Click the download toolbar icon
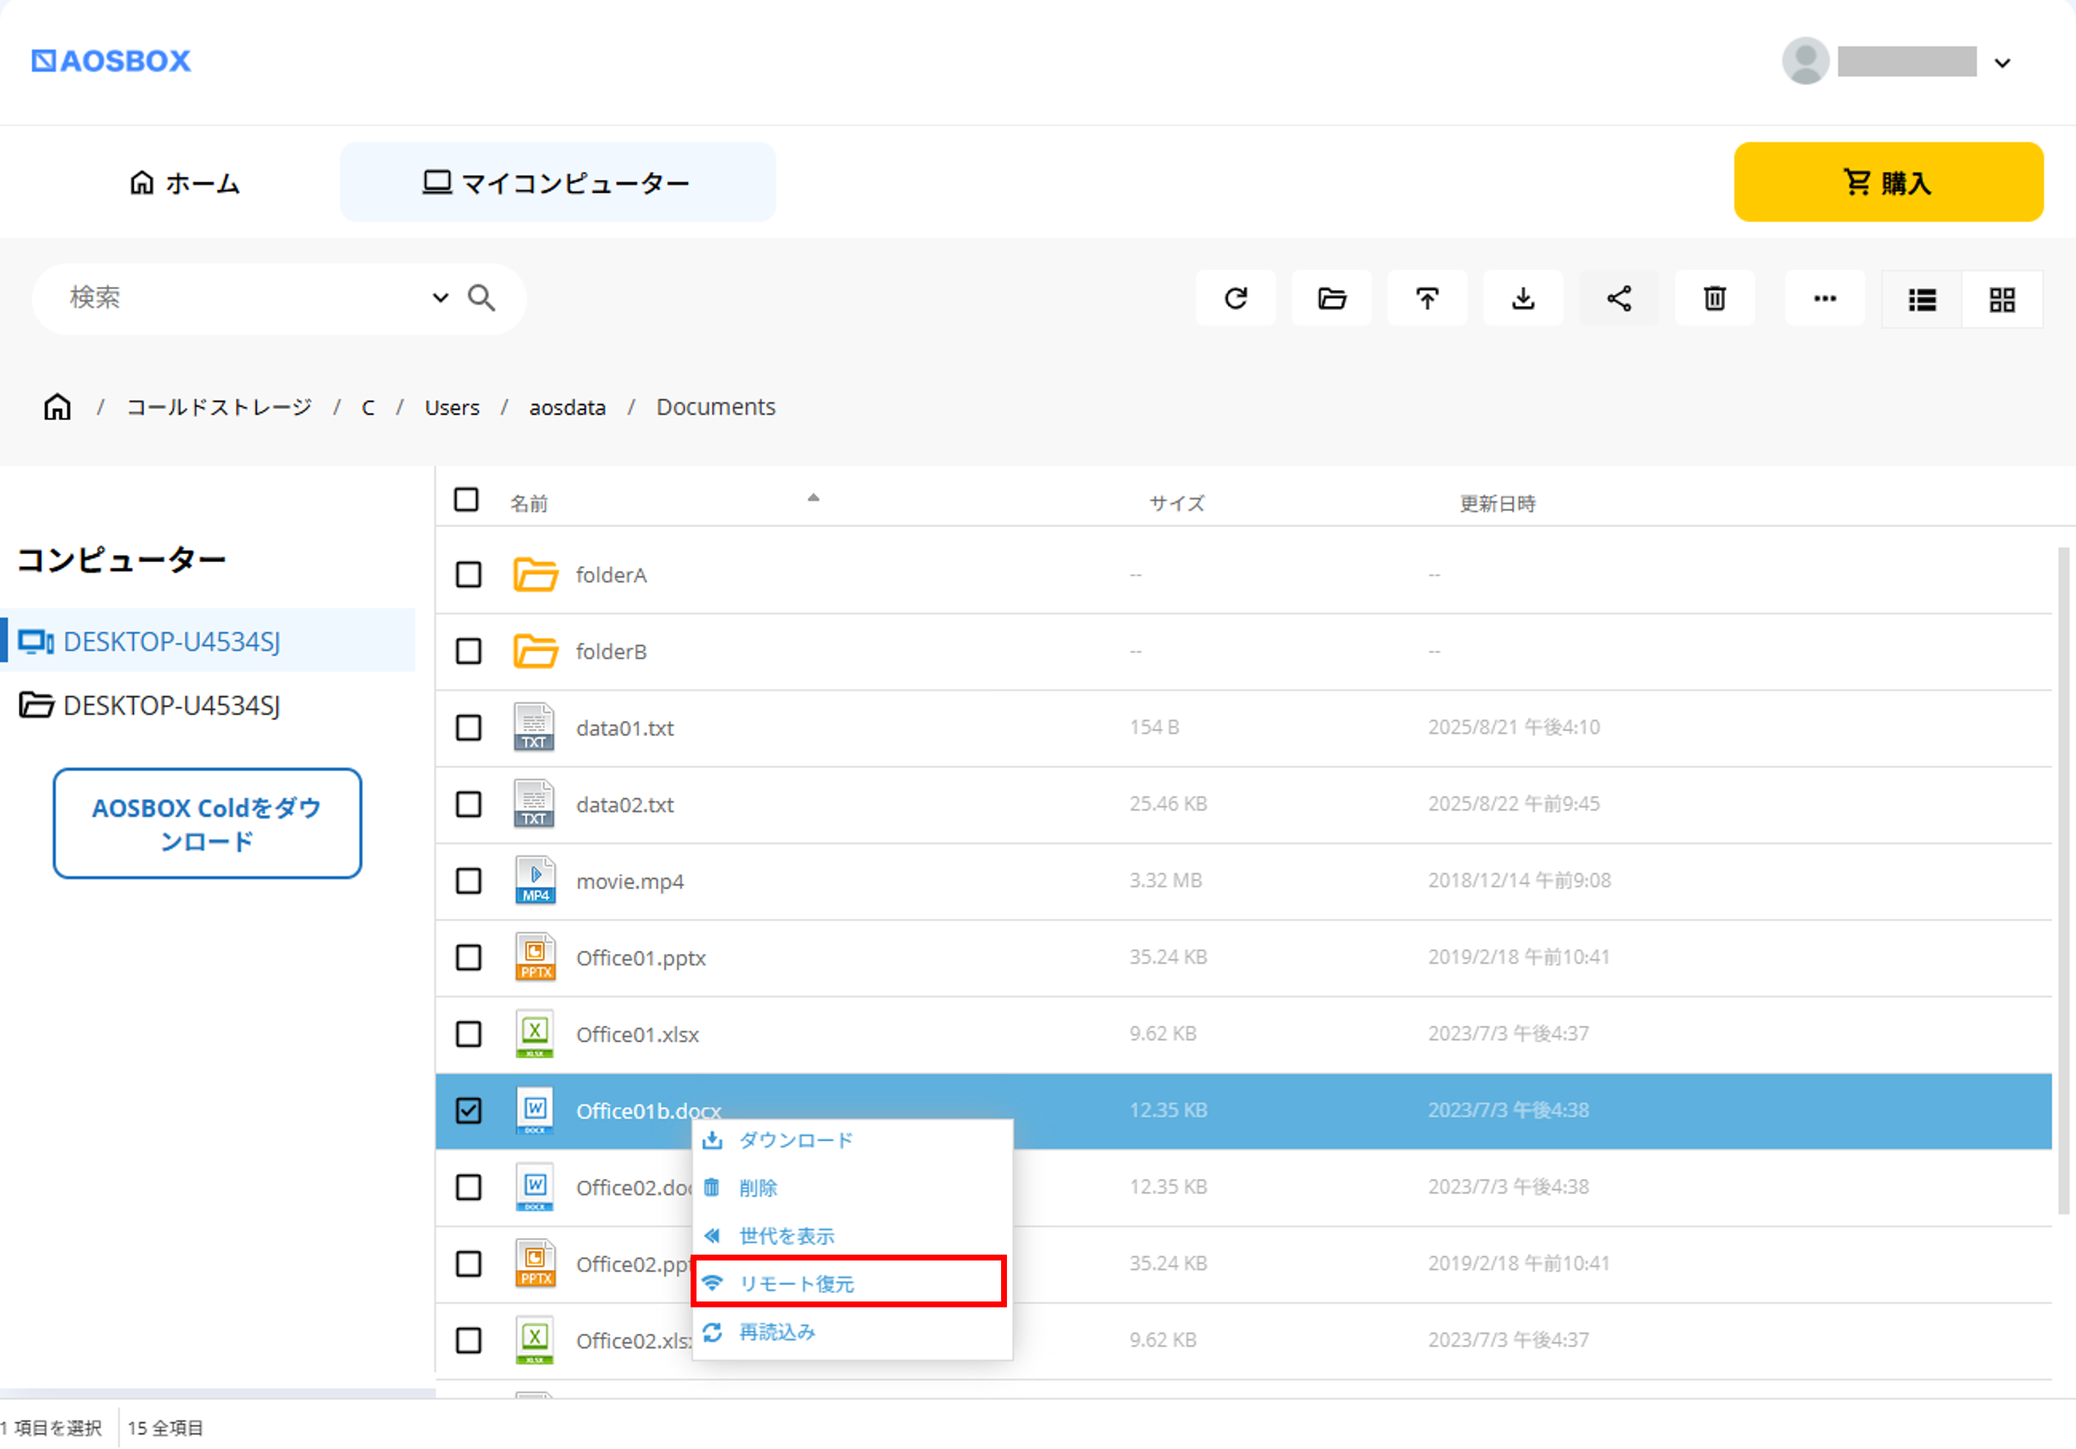Viewport: 2076px width, 1449px height. point(1522,299)
